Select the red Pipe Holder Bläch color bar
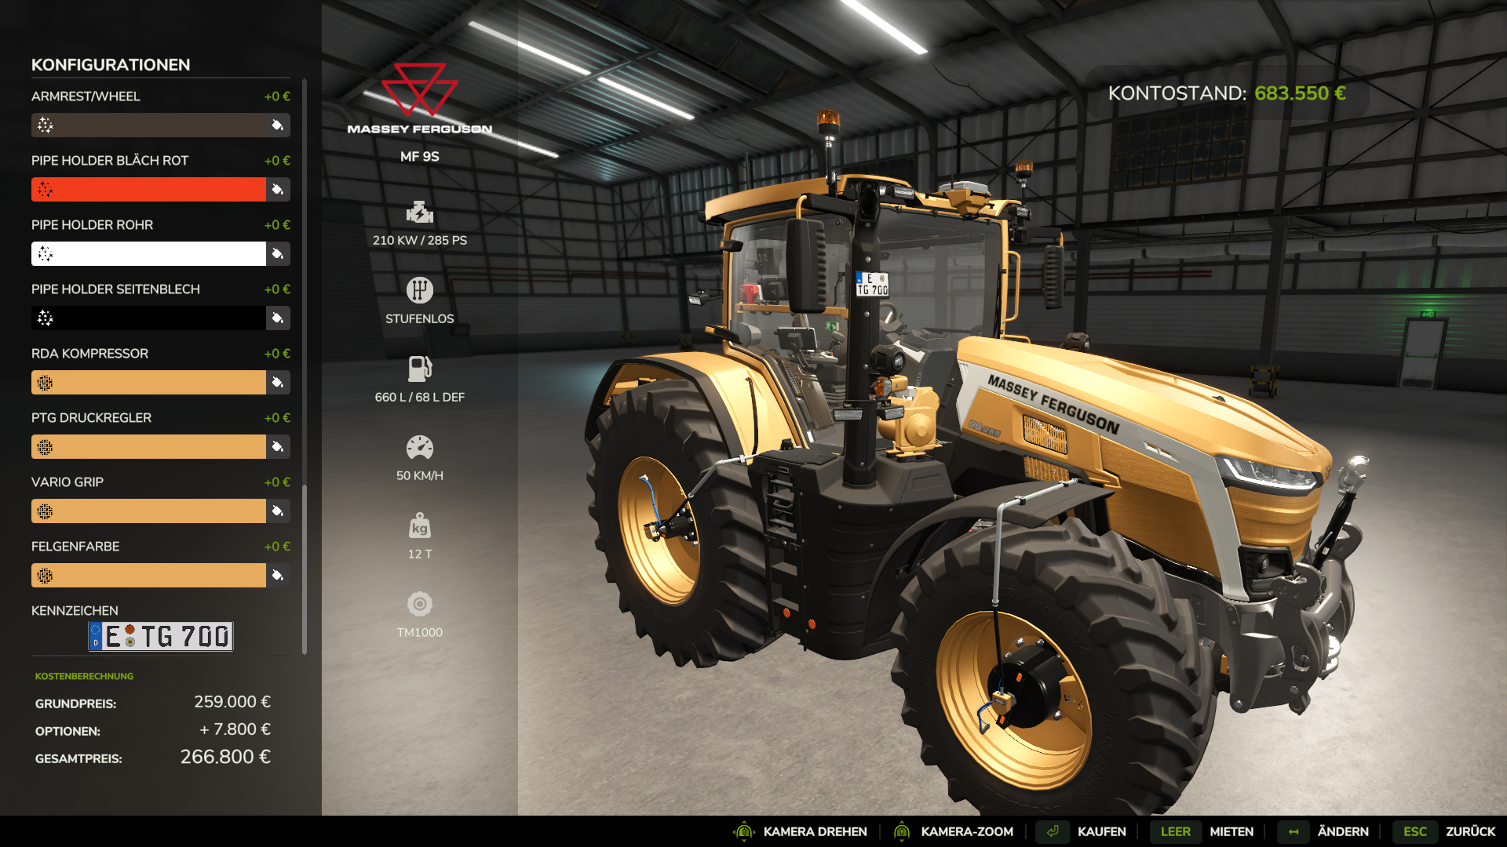The image size is (1507, 847). [149, 190]
